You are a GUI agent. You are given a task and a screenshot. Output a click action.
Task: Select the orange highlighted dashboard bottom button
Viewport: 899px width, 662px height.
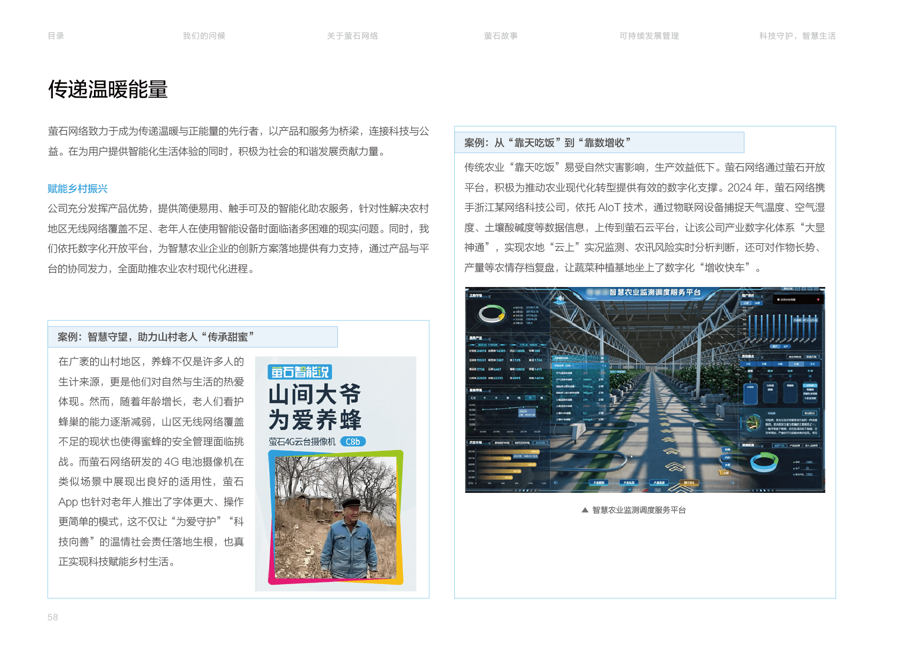click(x=689, y=483)
